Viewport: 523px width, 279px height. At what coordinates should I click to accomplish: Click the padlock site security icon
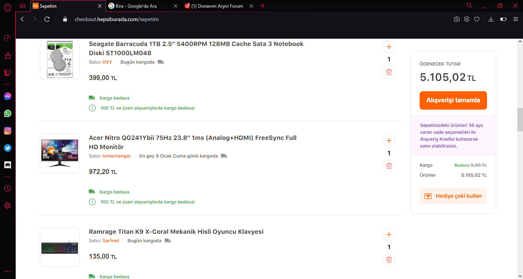[x=65, y=19]
